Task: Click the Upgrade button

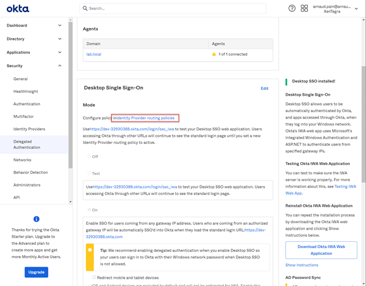Action: (36, 272)
